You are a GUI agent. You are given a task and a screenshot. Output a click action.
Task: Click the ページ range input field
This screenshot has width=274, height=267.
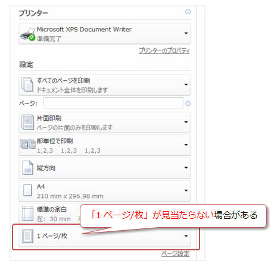click(113, 103)
